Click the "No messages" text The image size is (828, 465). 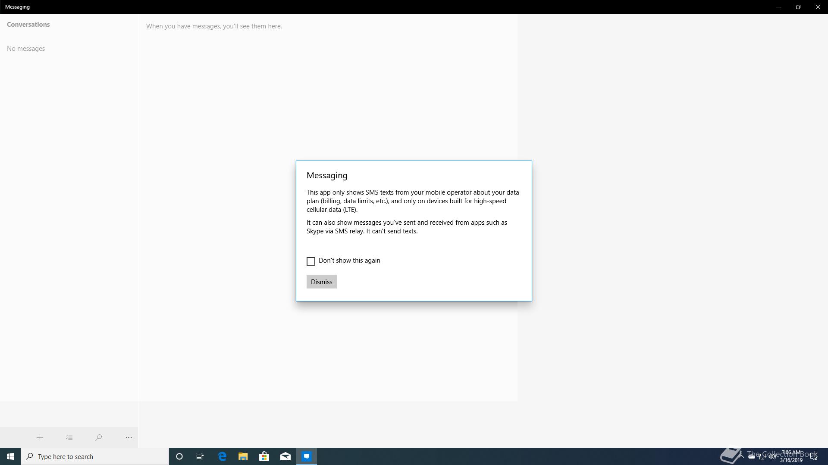(26, 49)
